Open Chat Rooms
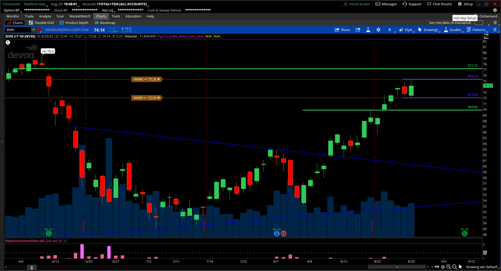The image size is (501, 271). (439, 4)
